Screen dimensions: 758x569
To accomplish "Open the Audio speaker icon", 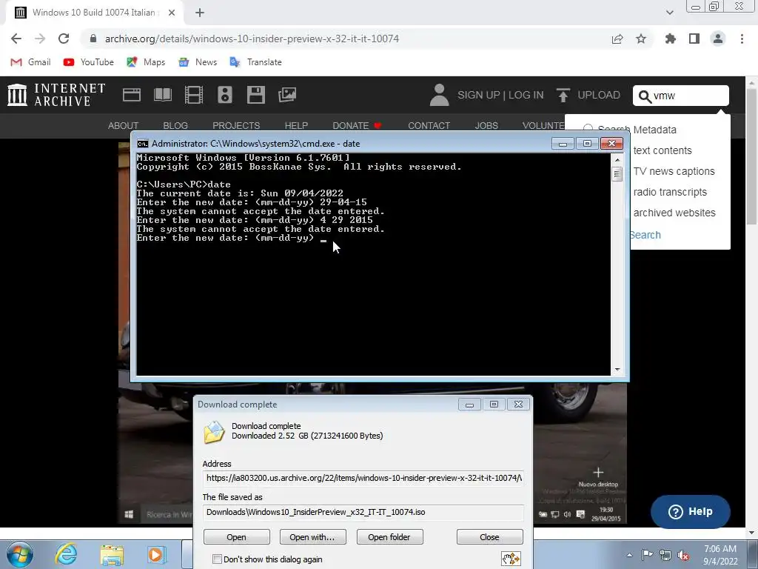I will [x=225, y=95].
